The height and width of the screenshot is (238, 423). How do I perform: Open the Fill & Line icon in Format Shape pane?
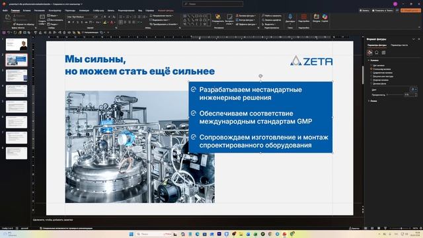(x=369, y=53)
